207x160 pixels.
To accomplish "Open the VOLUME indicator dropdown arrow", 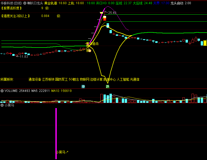I will point(2,91).
